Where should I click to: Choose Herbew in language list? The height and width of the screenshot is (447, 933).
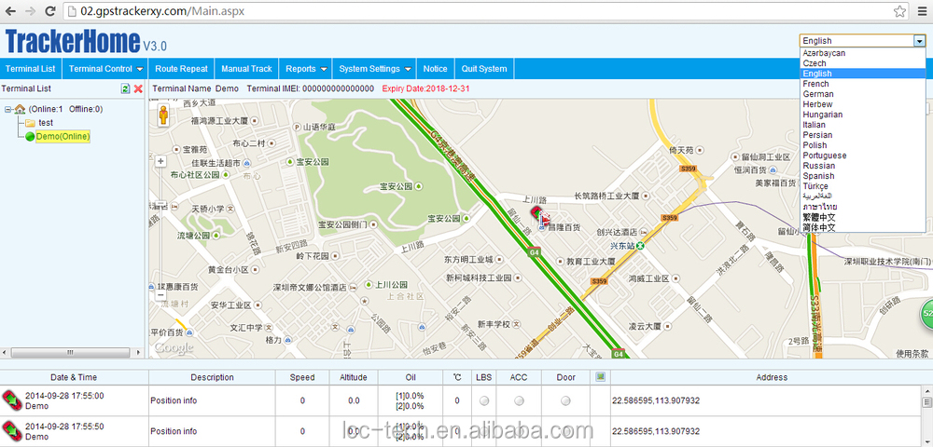tap(862, 104)
